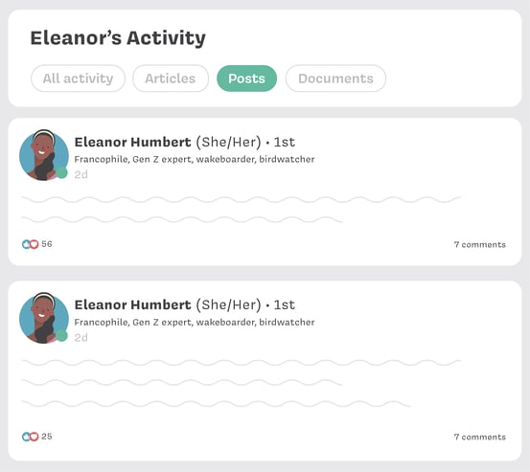
Task: Open Eleanor's avatar on first post
Action: pyautogui.click(x=44, y=155)
